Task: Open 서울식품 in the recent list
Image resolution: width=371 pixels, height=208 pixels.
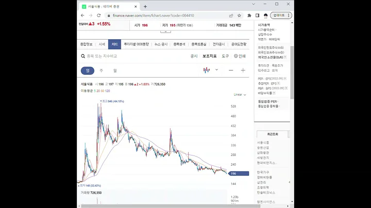Action: pyautogui.click(x=263, y=143)
